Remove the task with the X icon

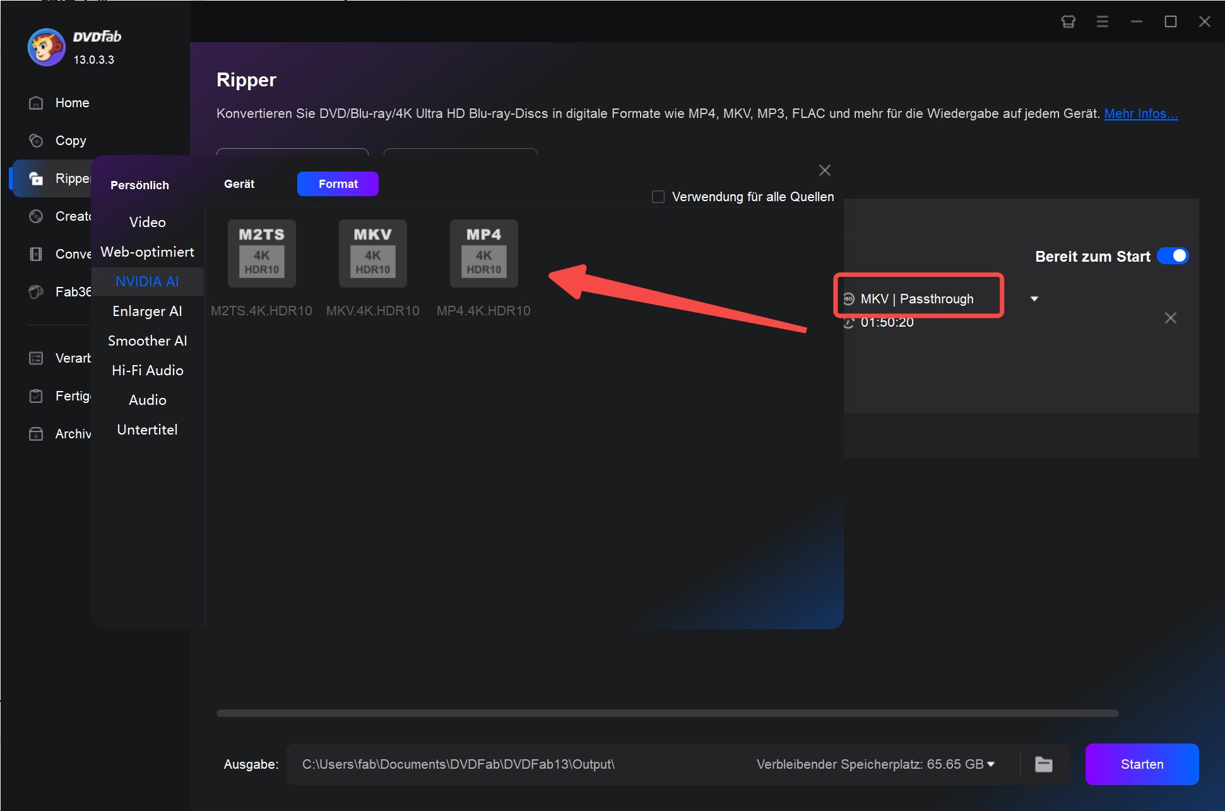point(1170,318)
